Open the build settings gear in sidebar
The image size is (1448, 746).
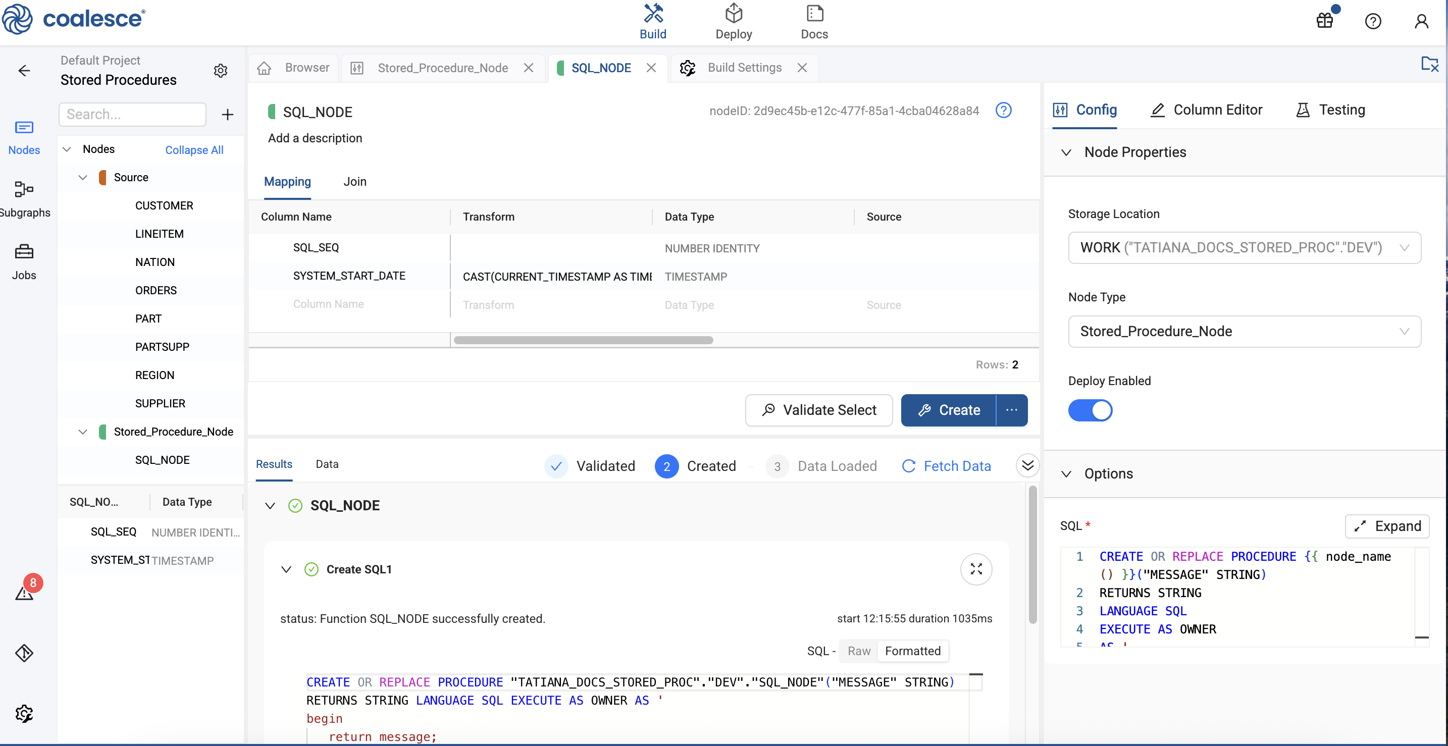[x=24, y=714]
